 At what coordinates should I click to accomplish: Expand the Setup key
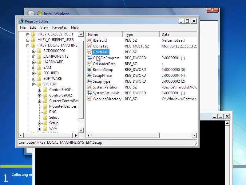coord(40,123)
